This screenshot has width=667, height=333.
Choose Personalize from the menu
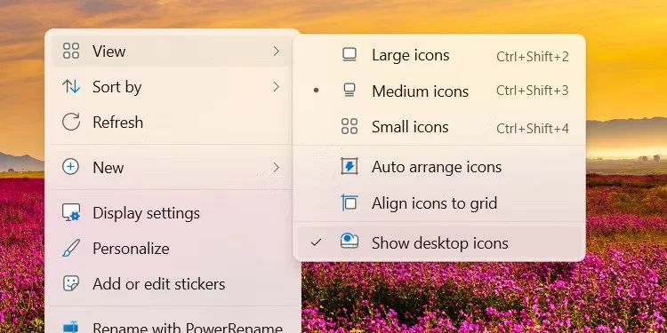[x=173, y=249]
